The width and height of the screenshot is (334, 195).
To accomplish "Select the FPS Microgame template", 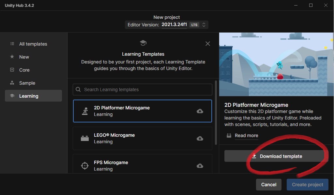I will 143,164.
